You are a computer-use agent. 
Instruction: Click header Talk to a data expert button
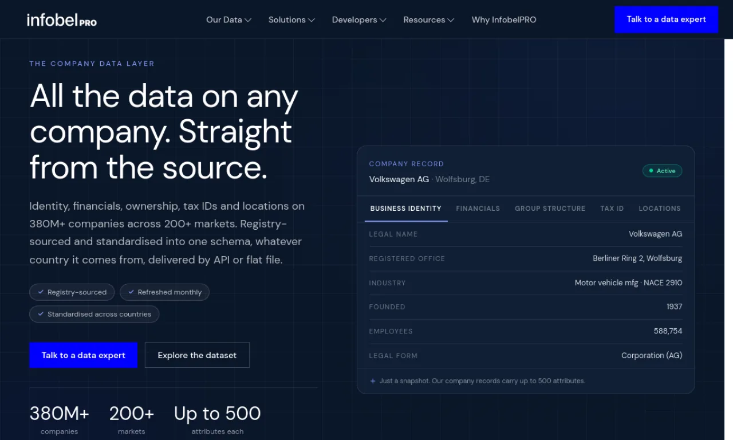[666, 19]
